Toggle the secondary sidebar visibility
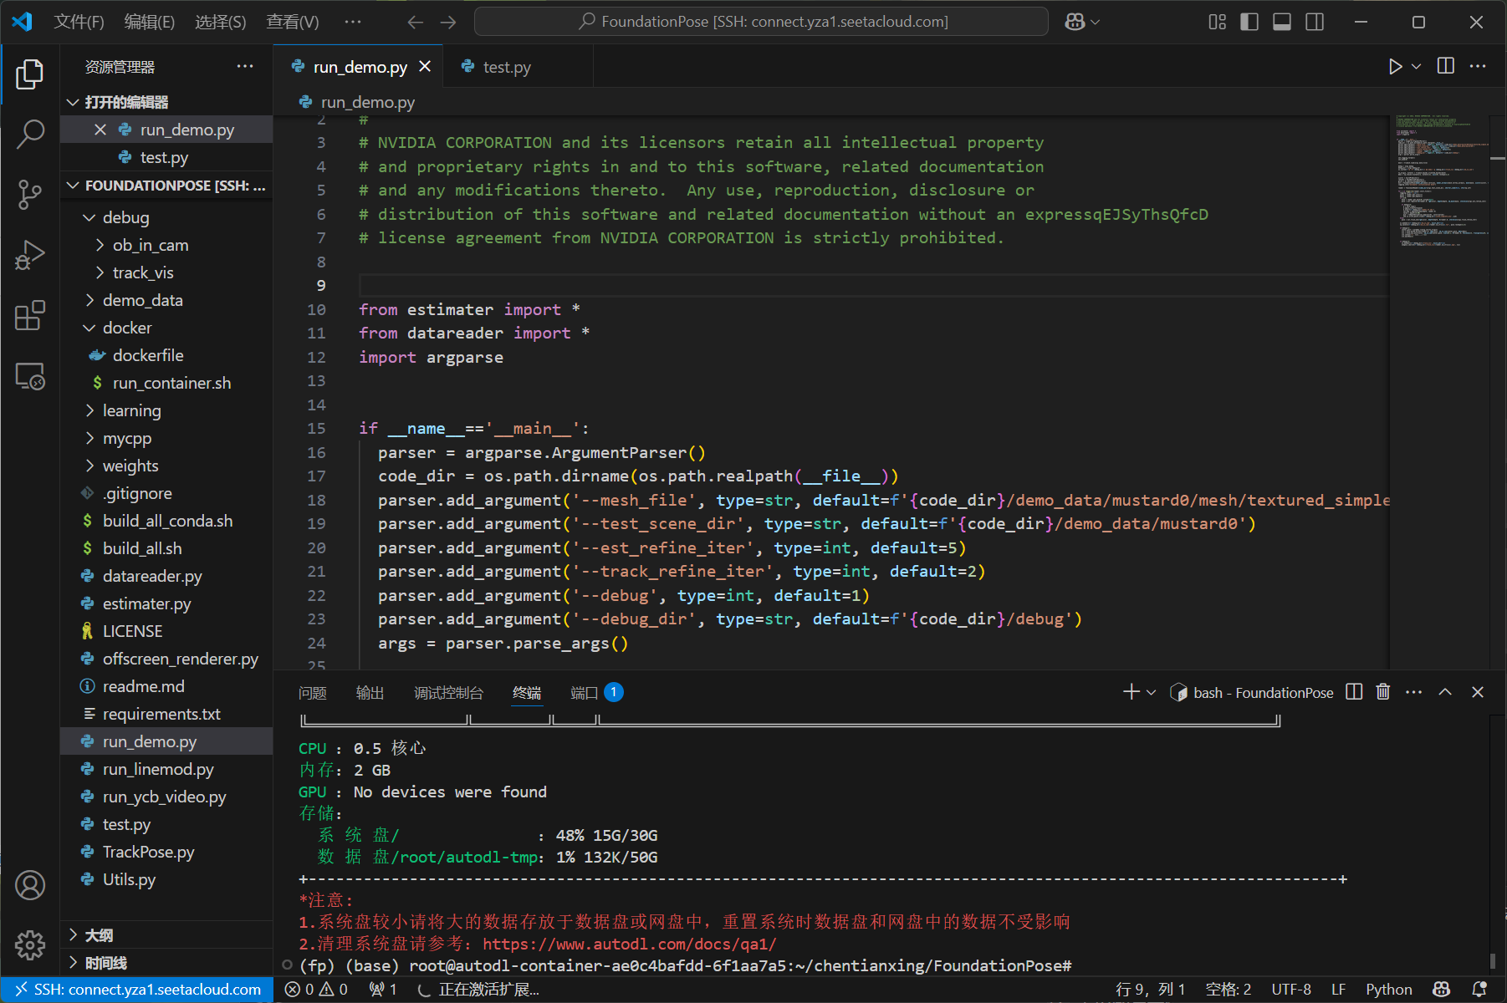The width and height of the screenshot is (1507, 1003). (1315, 22)
